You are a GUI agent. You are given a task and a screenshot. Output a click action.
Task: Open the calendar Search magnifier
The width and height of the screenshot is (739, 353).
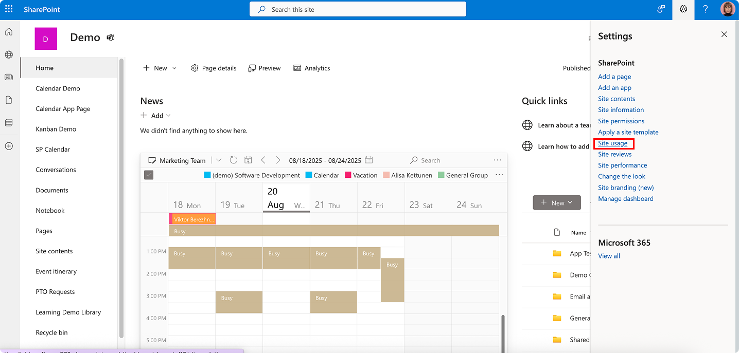[415, 160]
